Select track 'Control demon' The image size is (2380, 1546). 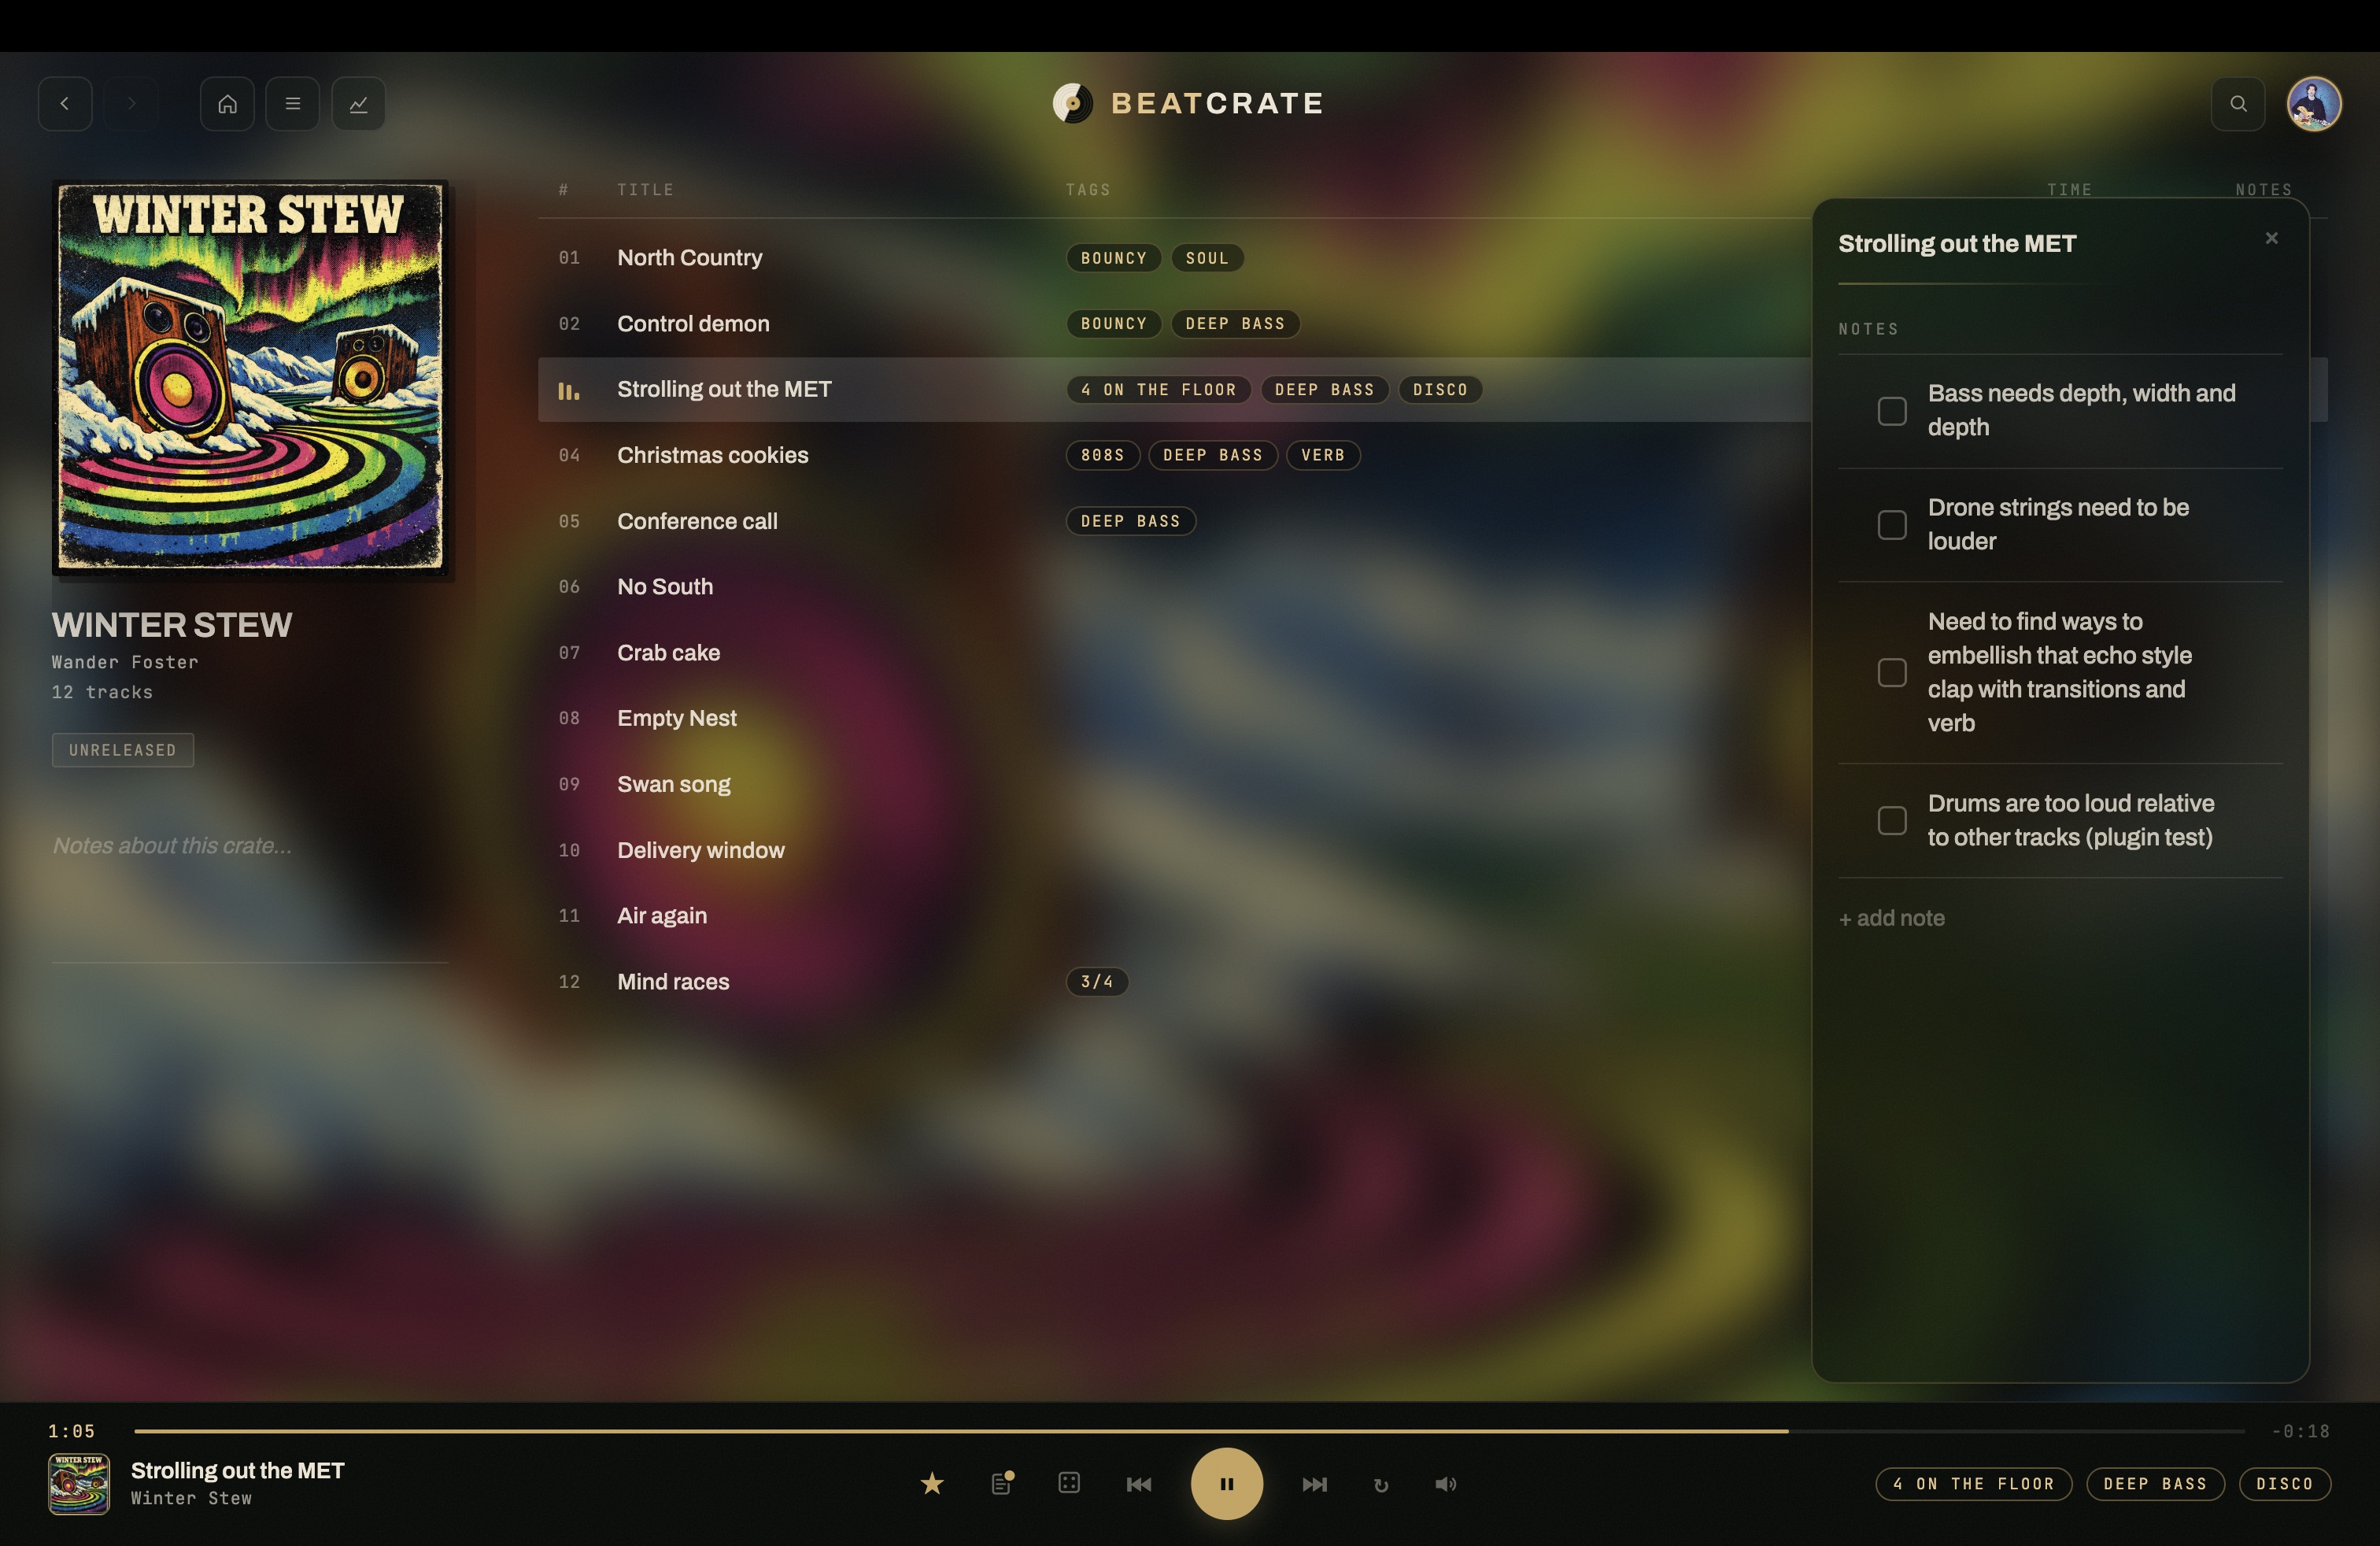693,324
